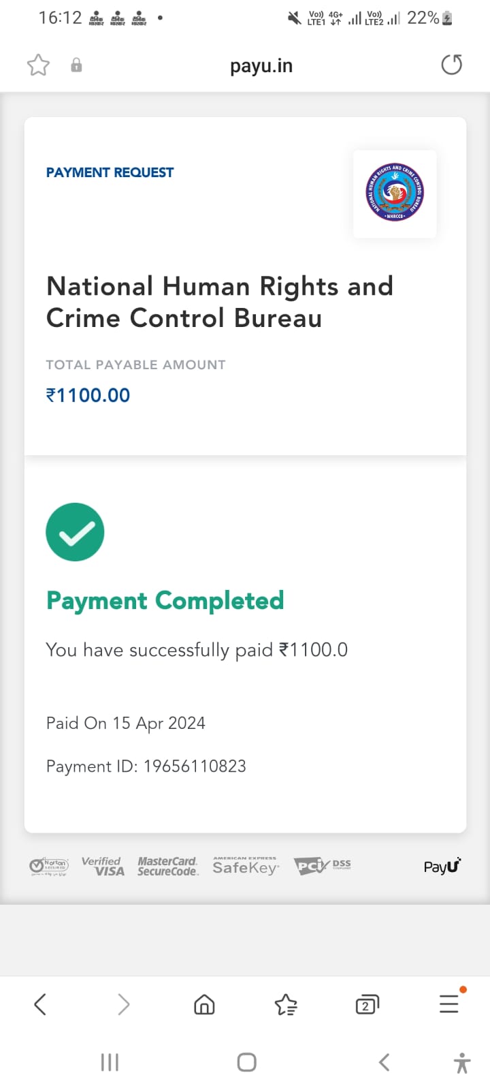Tap the MasterCard SecureCode badge

[x=167, y=867]
